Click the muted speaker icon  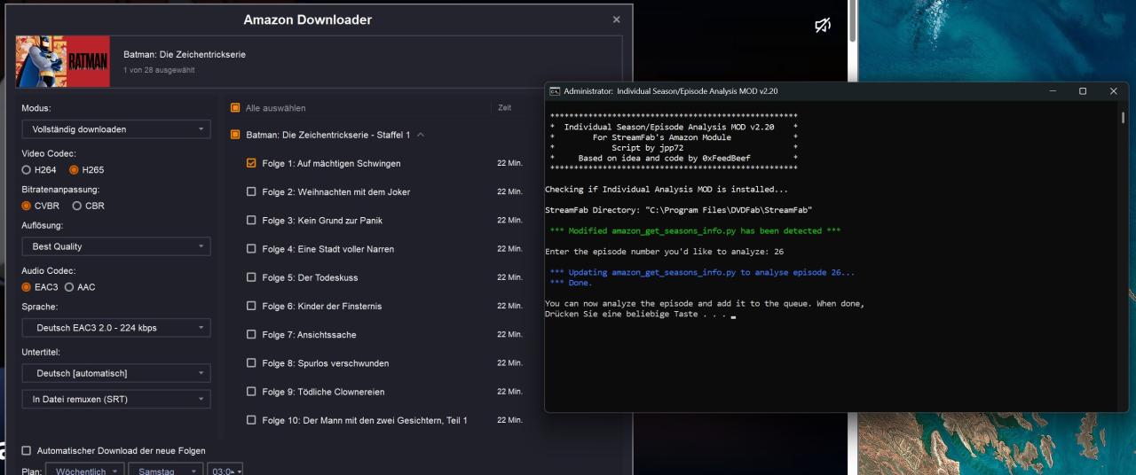pos(822,26)
